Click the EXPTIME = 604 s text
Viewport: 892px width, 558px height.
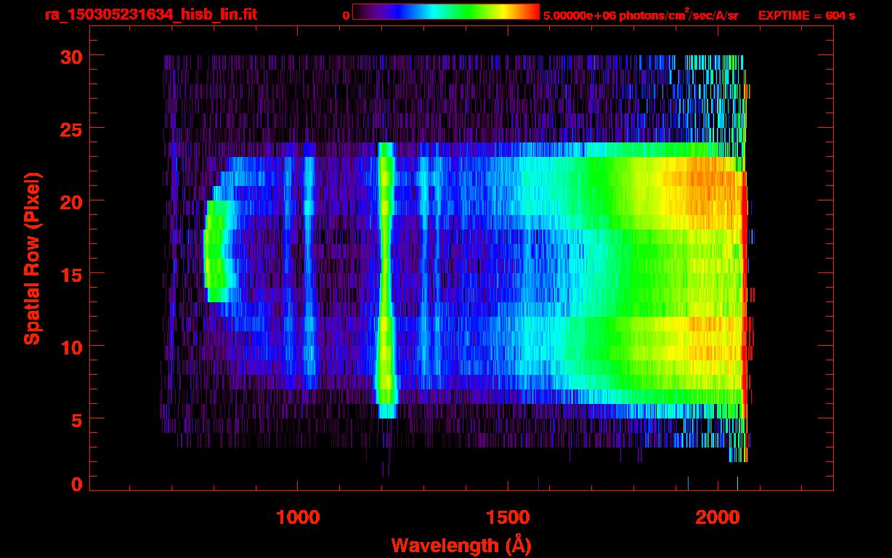pos(806,15)
